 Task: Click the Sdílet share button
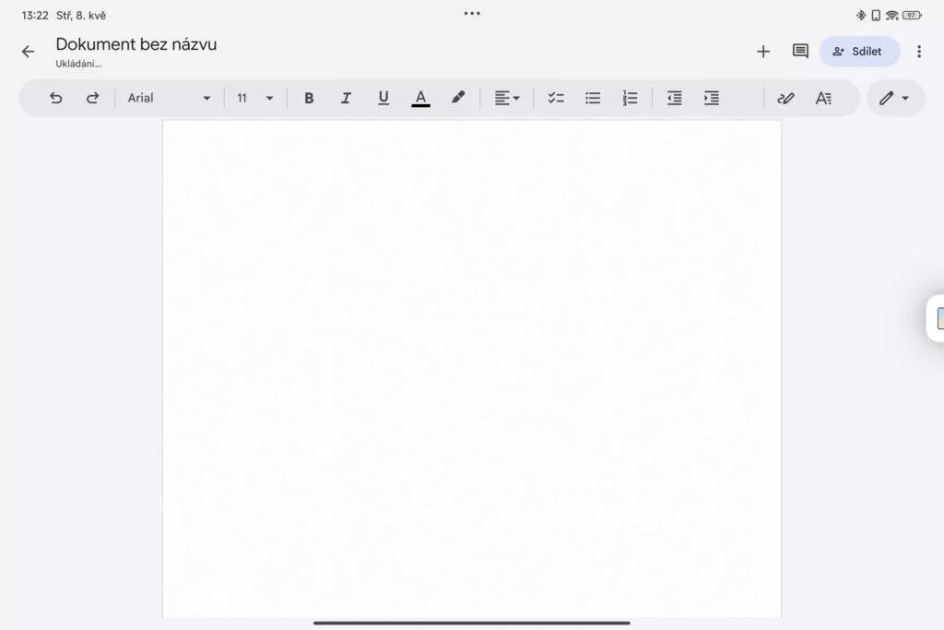860,52
